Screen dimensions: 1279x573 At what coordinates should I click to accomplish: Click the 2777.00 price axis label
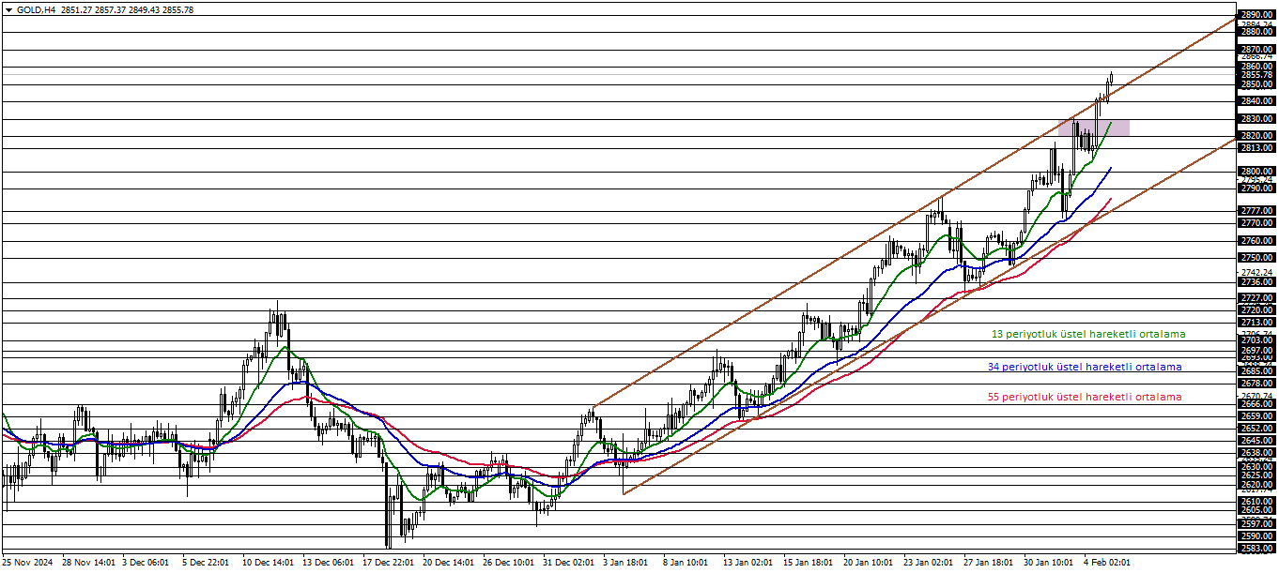point(1256,211)
